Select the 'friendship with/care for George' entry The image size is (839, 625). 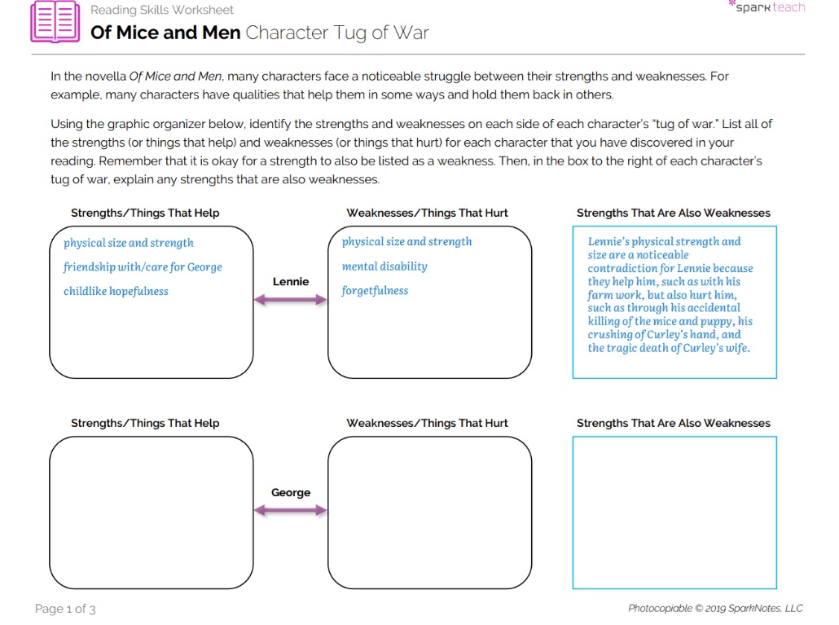tap(143, 267)
